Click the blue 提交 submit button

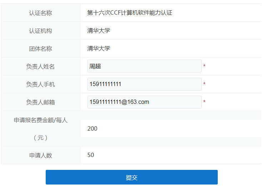point(131,177)
